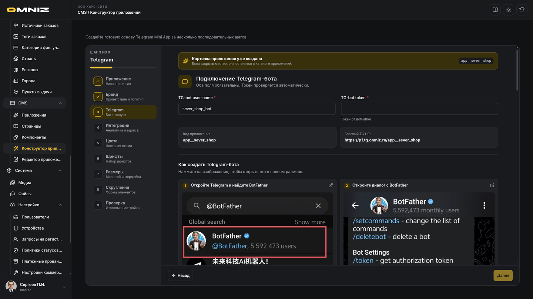Click the Редактор приложе... icon
Image resolution: width=533 pixels, height=299 pixels.
[x=16, y=159]
